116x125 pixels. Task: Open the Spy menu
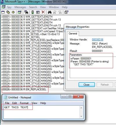[9, 7]
